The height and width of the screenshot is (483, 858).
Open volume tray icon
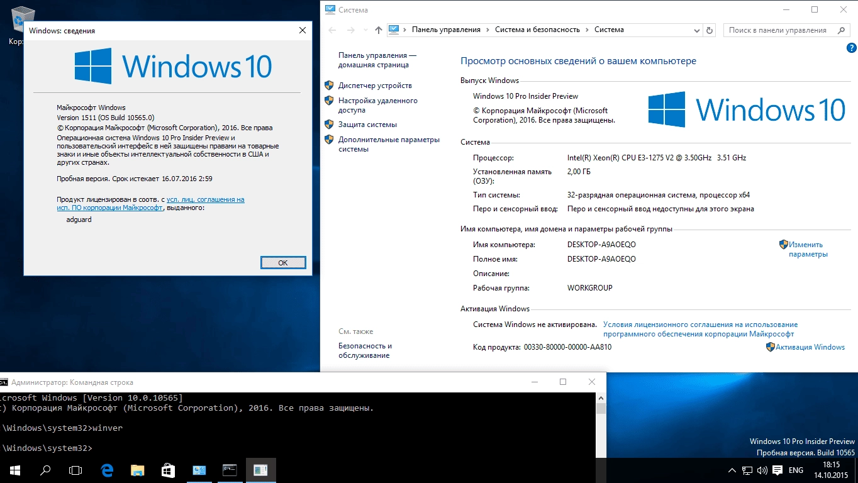click(x=762, y=470)
